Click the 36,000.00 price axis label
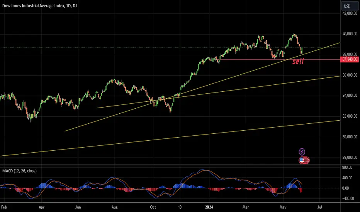Viewport: 360px width, 212px height. (x=350, y=75)
